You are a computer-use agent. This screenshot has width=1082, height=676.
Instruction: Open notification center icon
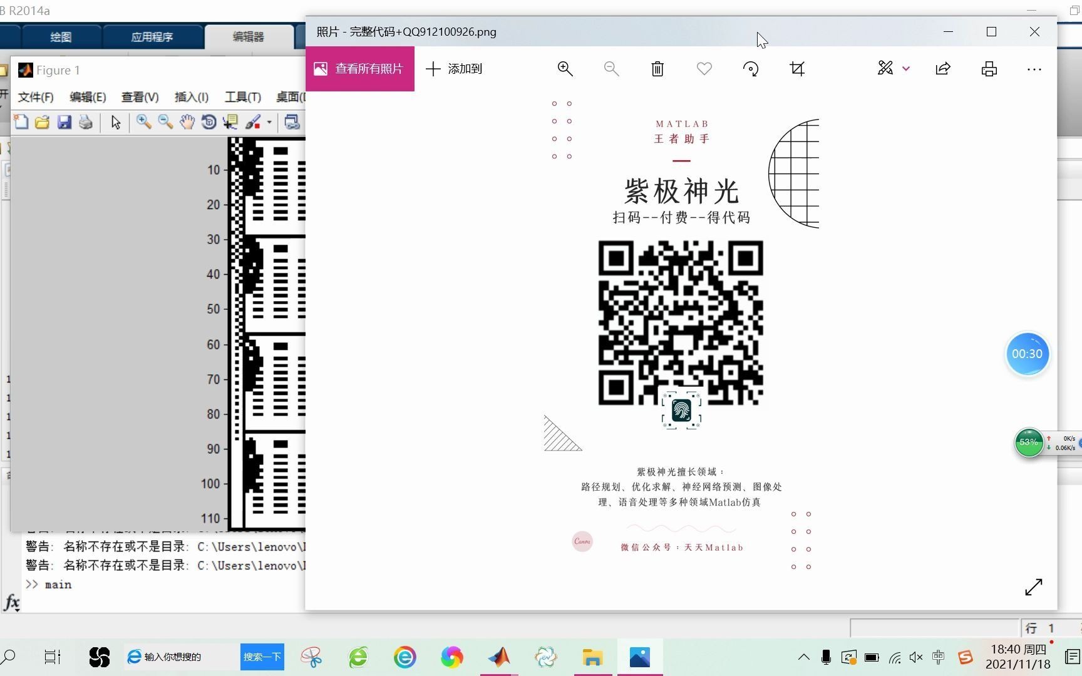click(1072, 657)
